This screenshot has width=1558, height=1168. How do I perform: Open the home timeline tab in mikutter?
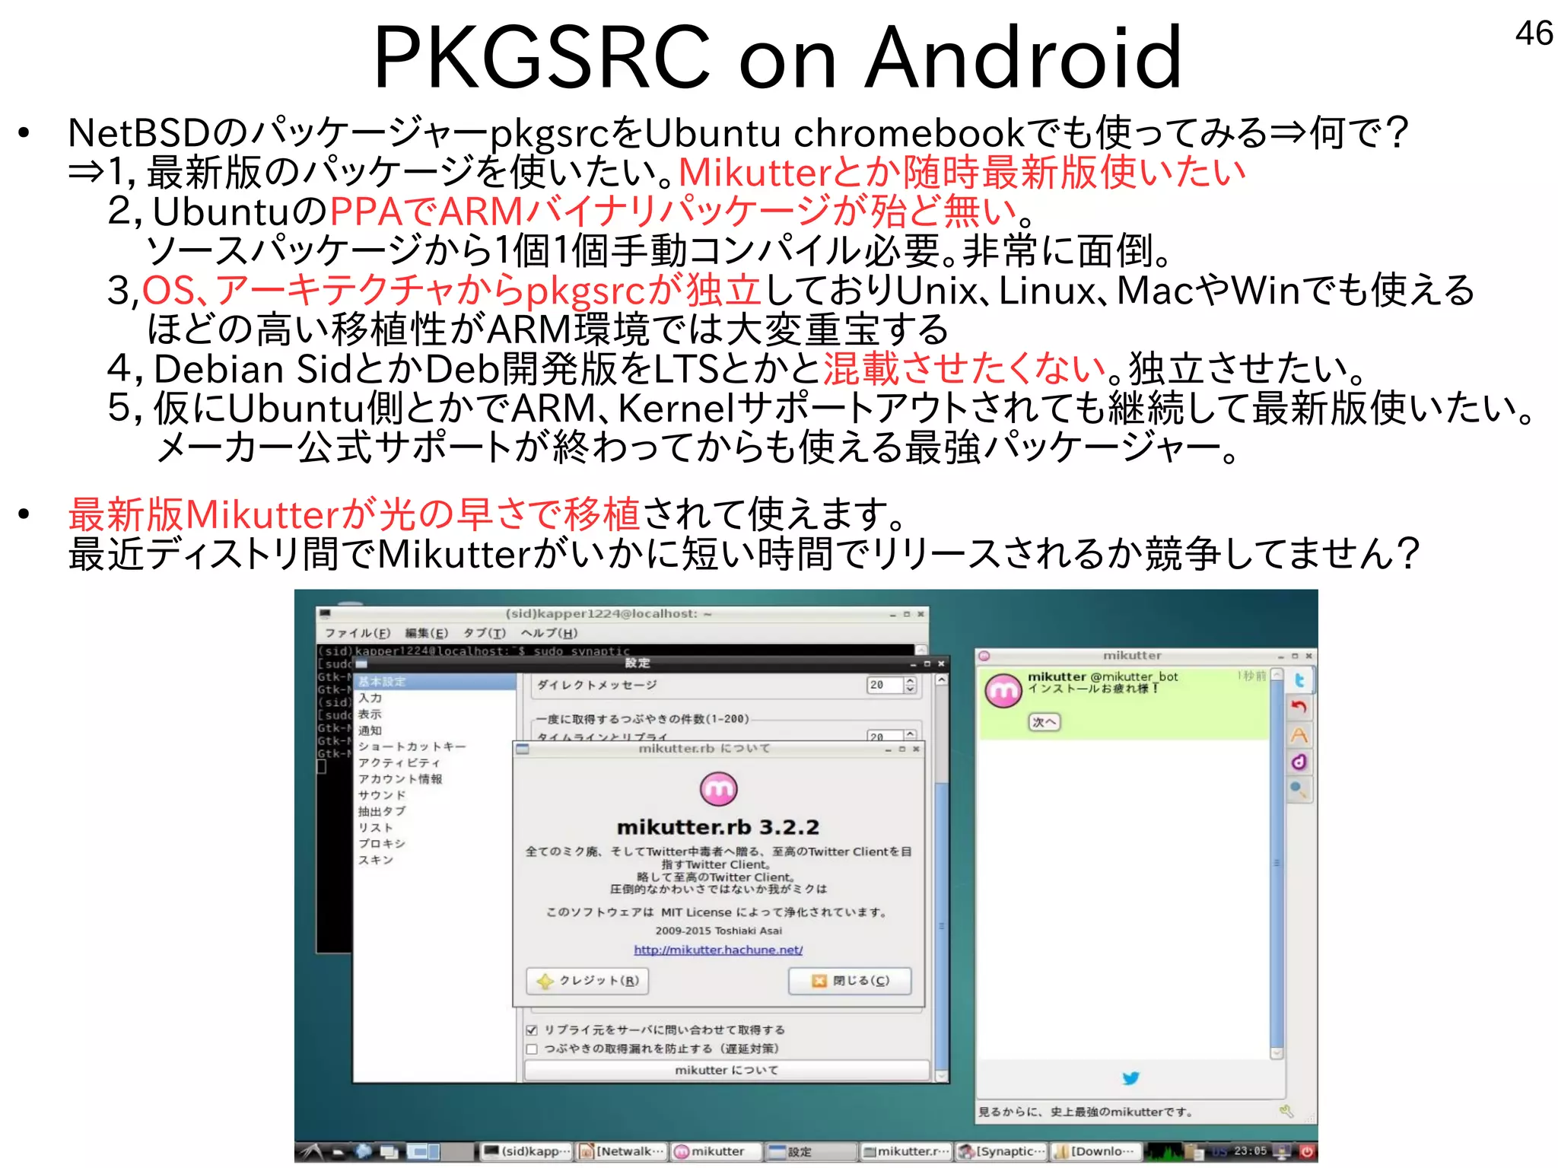coord(1299,680)
